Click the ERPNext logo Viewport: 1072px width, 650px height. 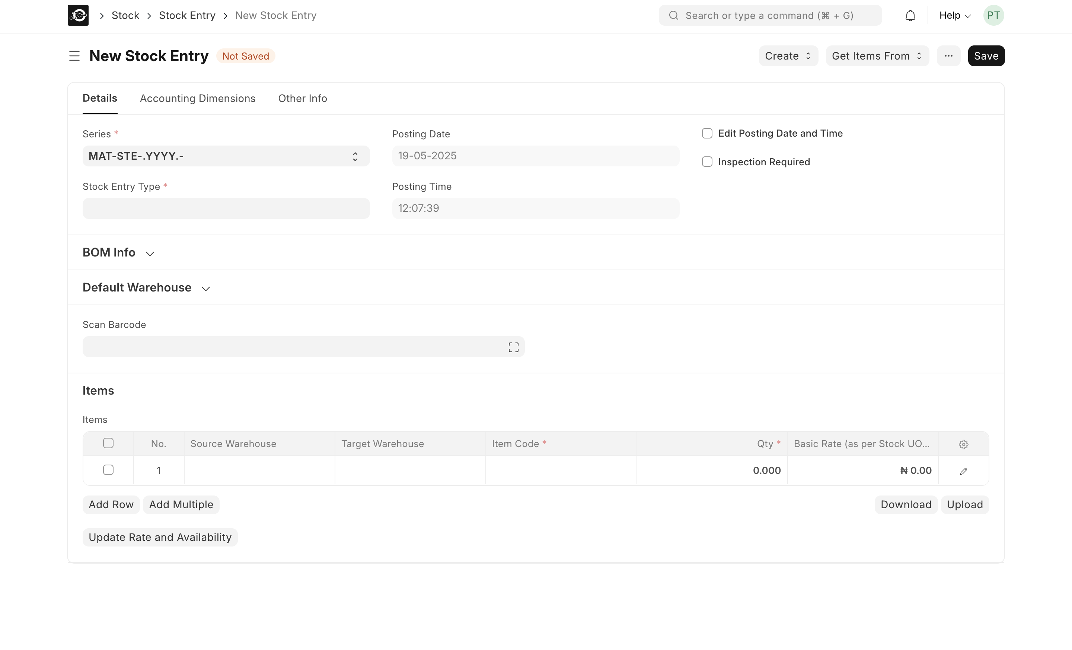point(77,15)
